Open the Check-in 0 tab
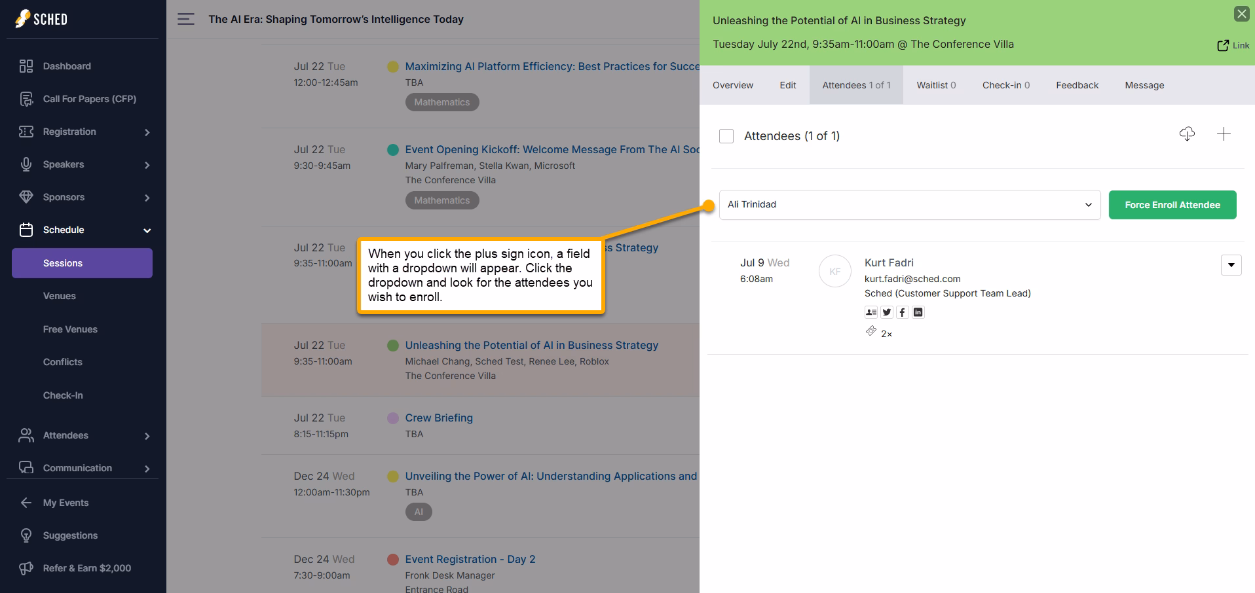Screen dimensions: 1255x593 coord(1006,85)
